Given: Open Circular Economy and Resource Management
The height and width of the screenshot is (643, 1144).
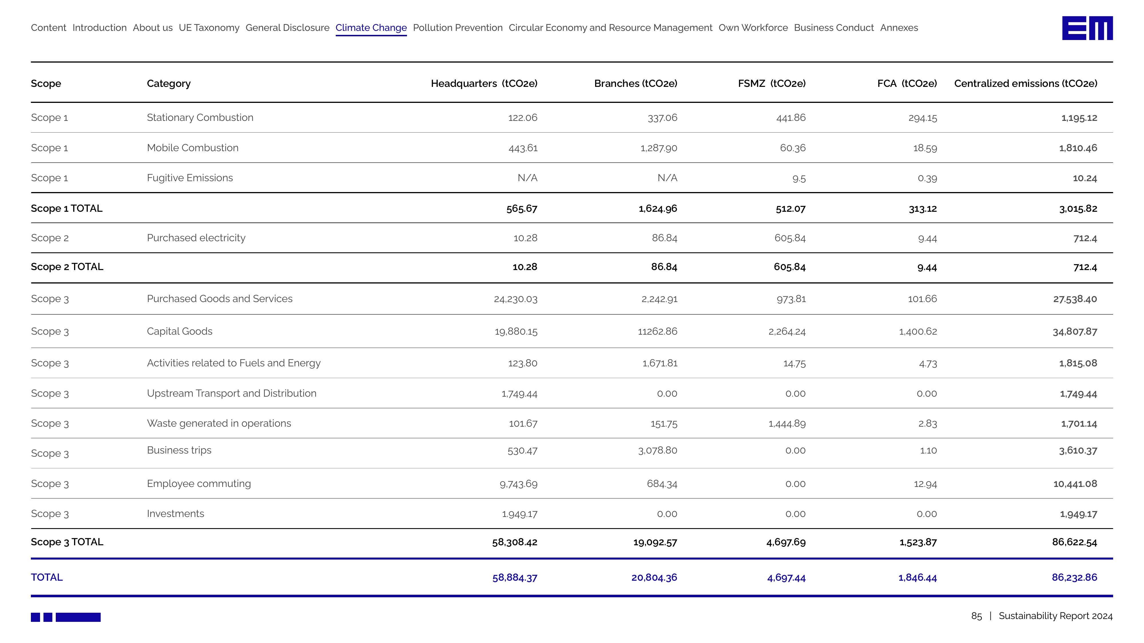Looking at the screenshot, I should pyautogui.click(x=611, y=27).
